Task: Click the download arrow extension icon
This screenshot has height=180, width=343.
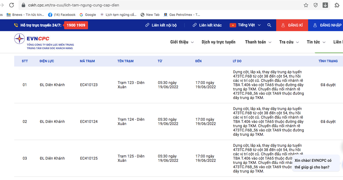Action: click(325, 5)
